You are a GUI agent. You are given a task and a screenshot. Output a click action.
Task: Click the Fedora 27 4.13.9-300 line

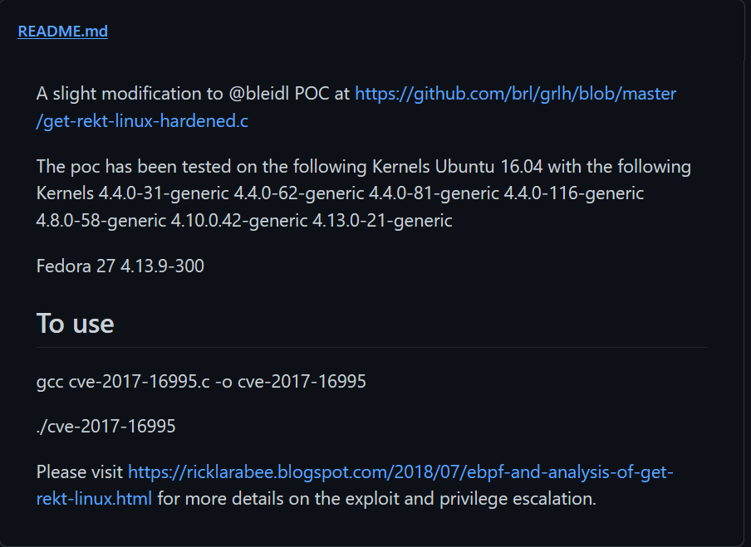tap(120, 266)
